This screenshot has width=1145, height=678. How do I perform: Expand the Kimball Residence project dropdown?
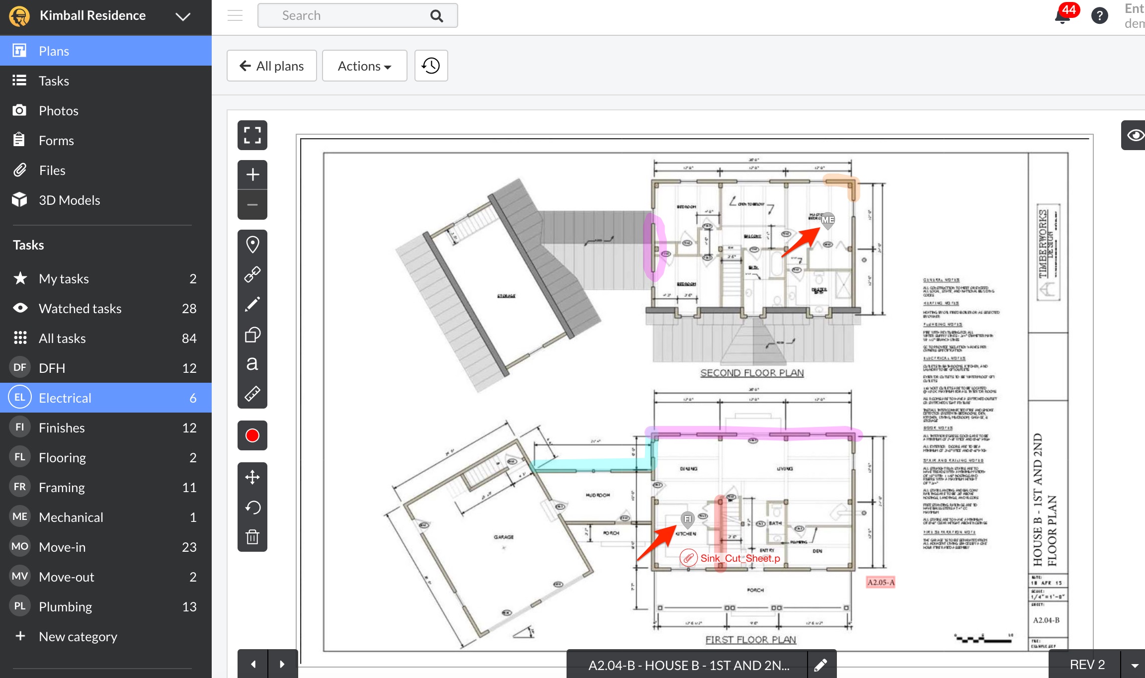click(x=183, y=16)
